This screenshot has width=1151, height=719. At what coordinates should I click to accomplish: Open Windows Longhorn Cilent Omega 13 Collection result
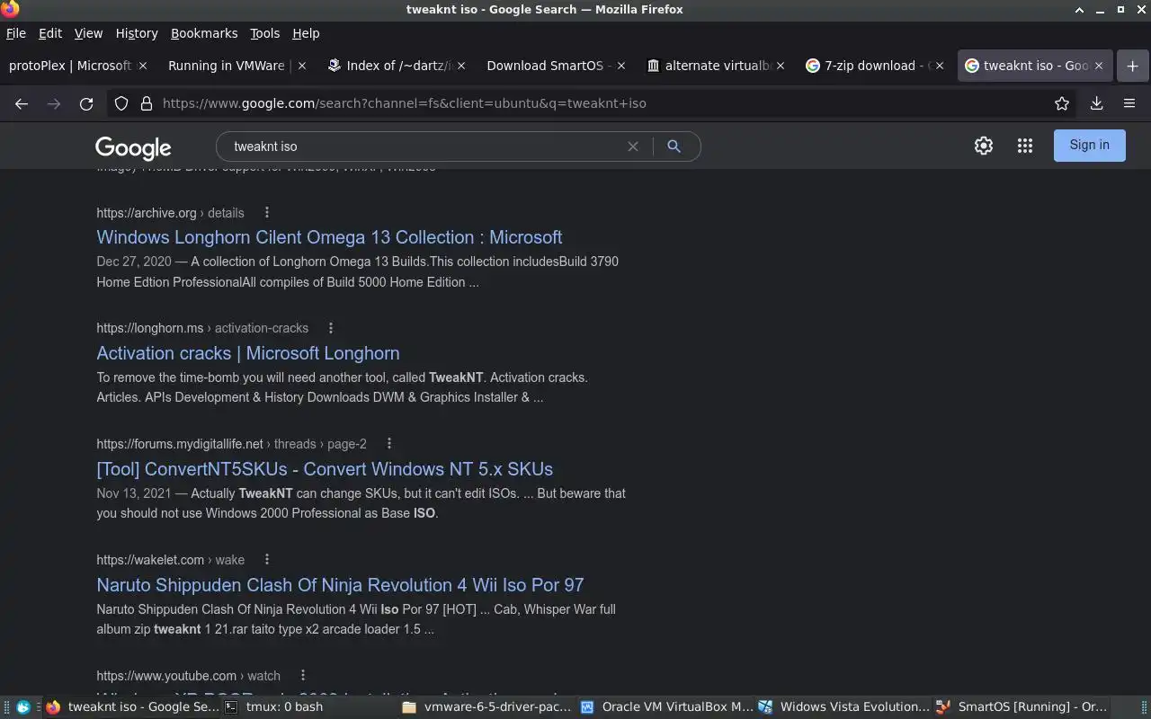pyautogui.click(x=329, y=237)
